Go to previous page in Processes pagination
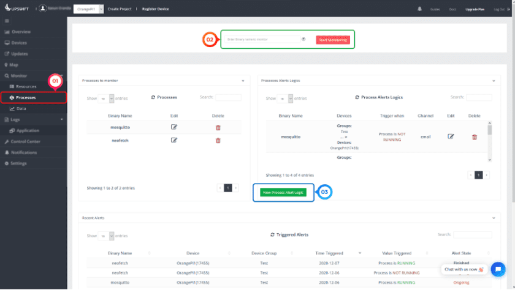The height and width of the screenshot is (290, 515). click(x=220, y=188)
